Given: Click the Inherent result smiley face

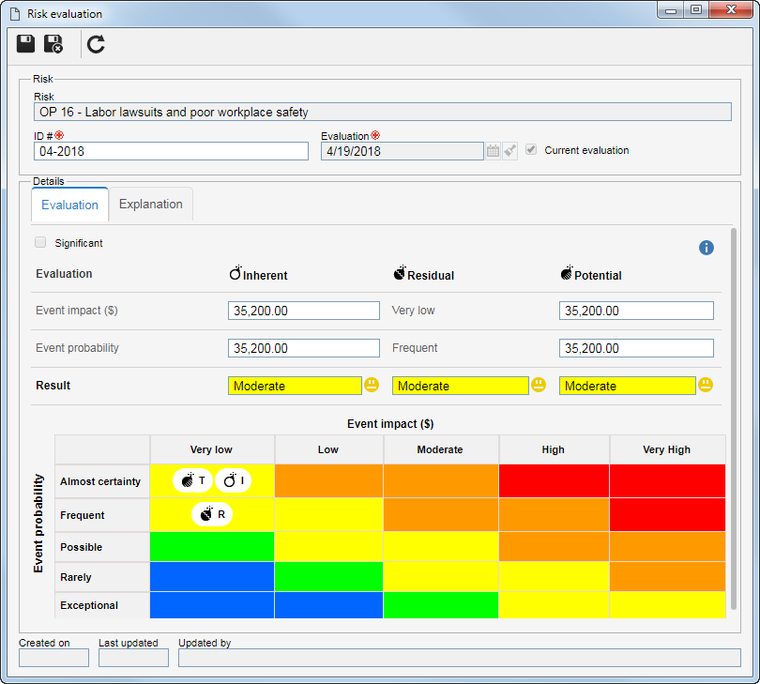Looking at the screenshot, I should click(x=372, y=385).
